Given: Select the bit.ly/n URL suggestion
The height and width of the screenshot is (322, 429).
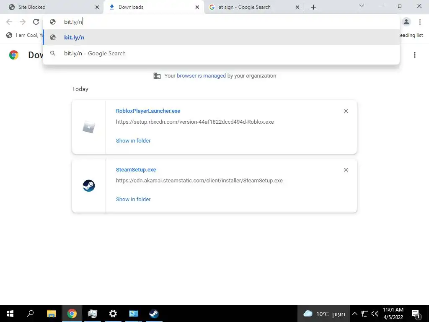Looking at the screenshot, I should pos(221,37).
